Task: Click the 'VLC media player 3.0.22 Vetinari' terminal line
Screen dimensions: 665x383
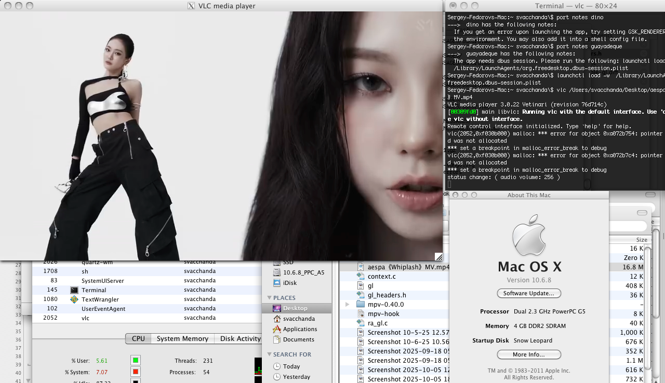Action: click(x=526, y=104)
